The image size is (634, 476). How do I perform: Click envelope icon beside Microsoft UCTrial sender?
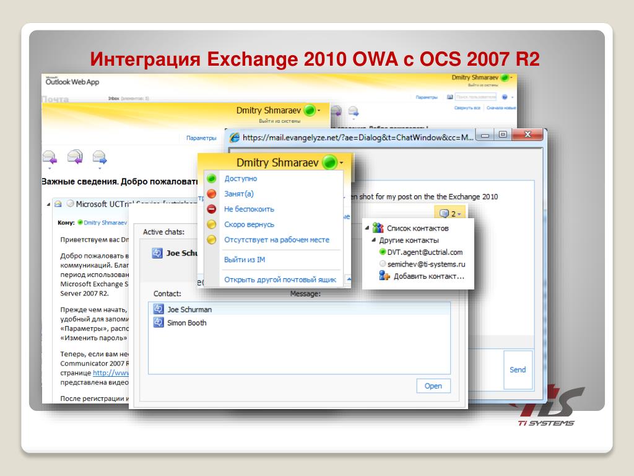58,204
